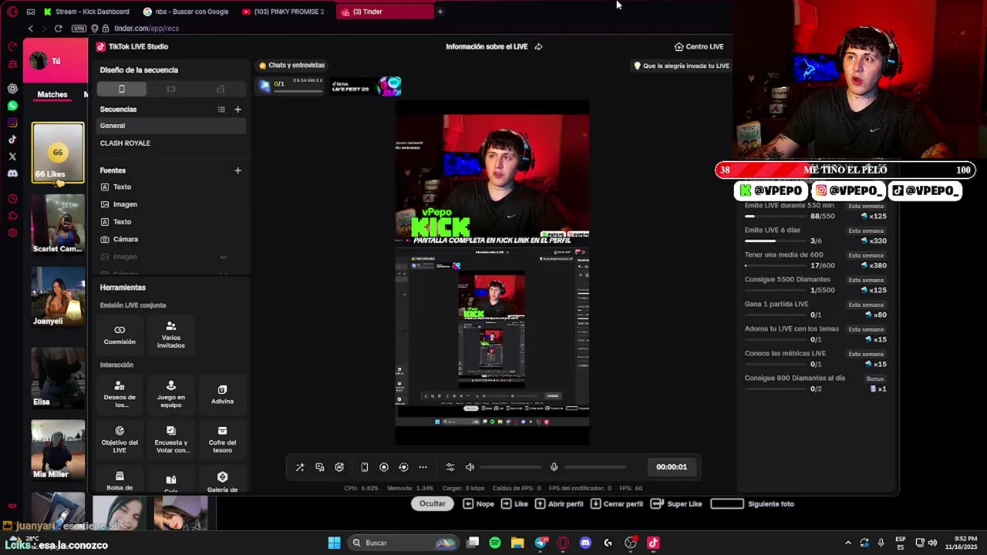Open Deseos de los... interaction tool
This screenshot has height=555, width=987.
point(120,394)
